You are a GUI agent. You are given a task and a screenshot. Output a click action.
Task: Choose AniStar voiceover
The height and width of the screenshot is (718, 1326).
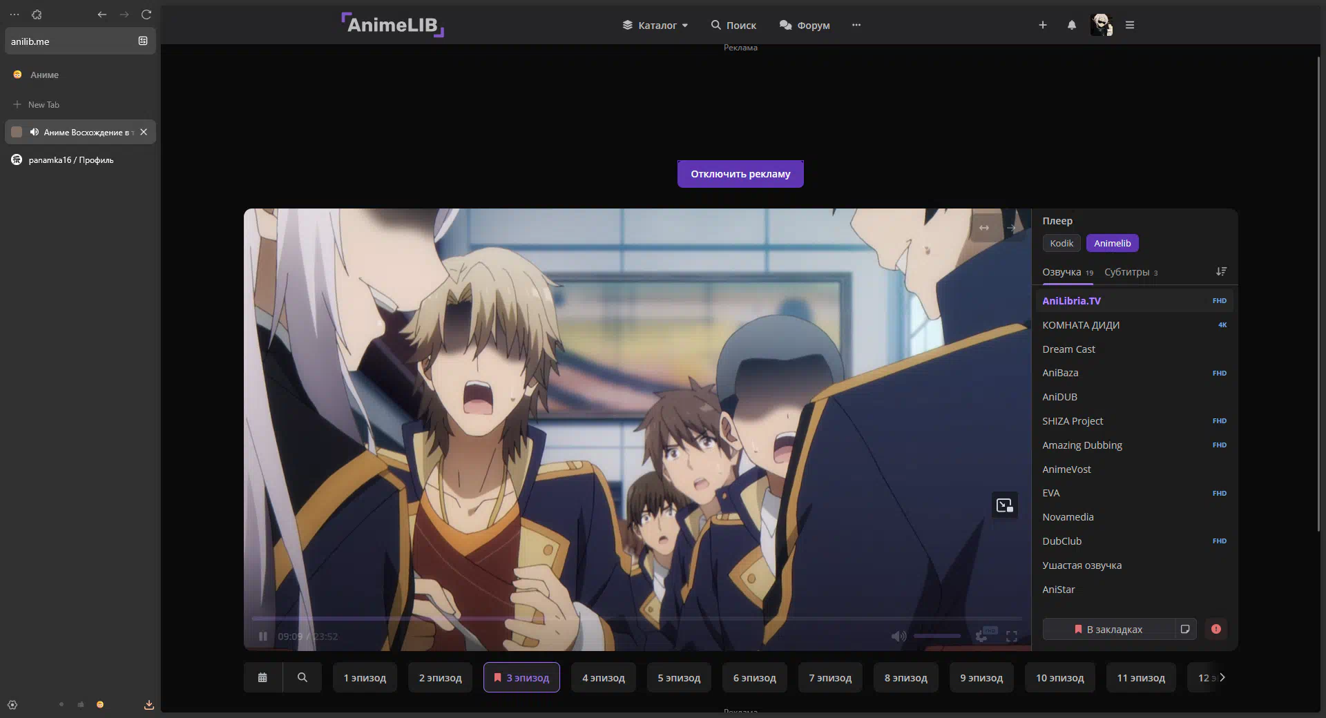point(1134,589)
